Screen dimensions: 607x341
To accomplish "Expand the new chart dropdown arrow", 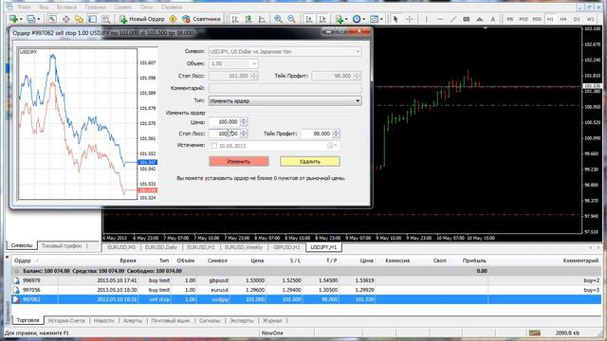I will click(21, 19).
